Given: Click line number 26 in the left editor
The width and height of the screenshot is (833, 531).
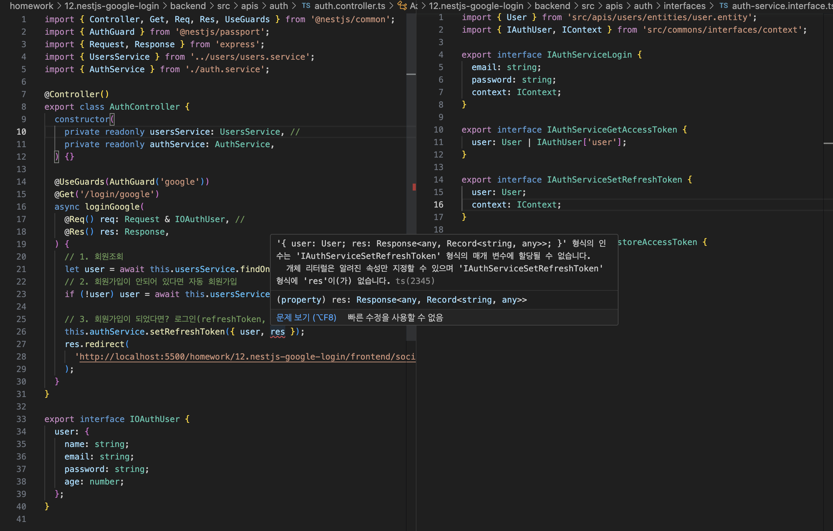Looking at the screenshot, I should click(x=21, y=332).
